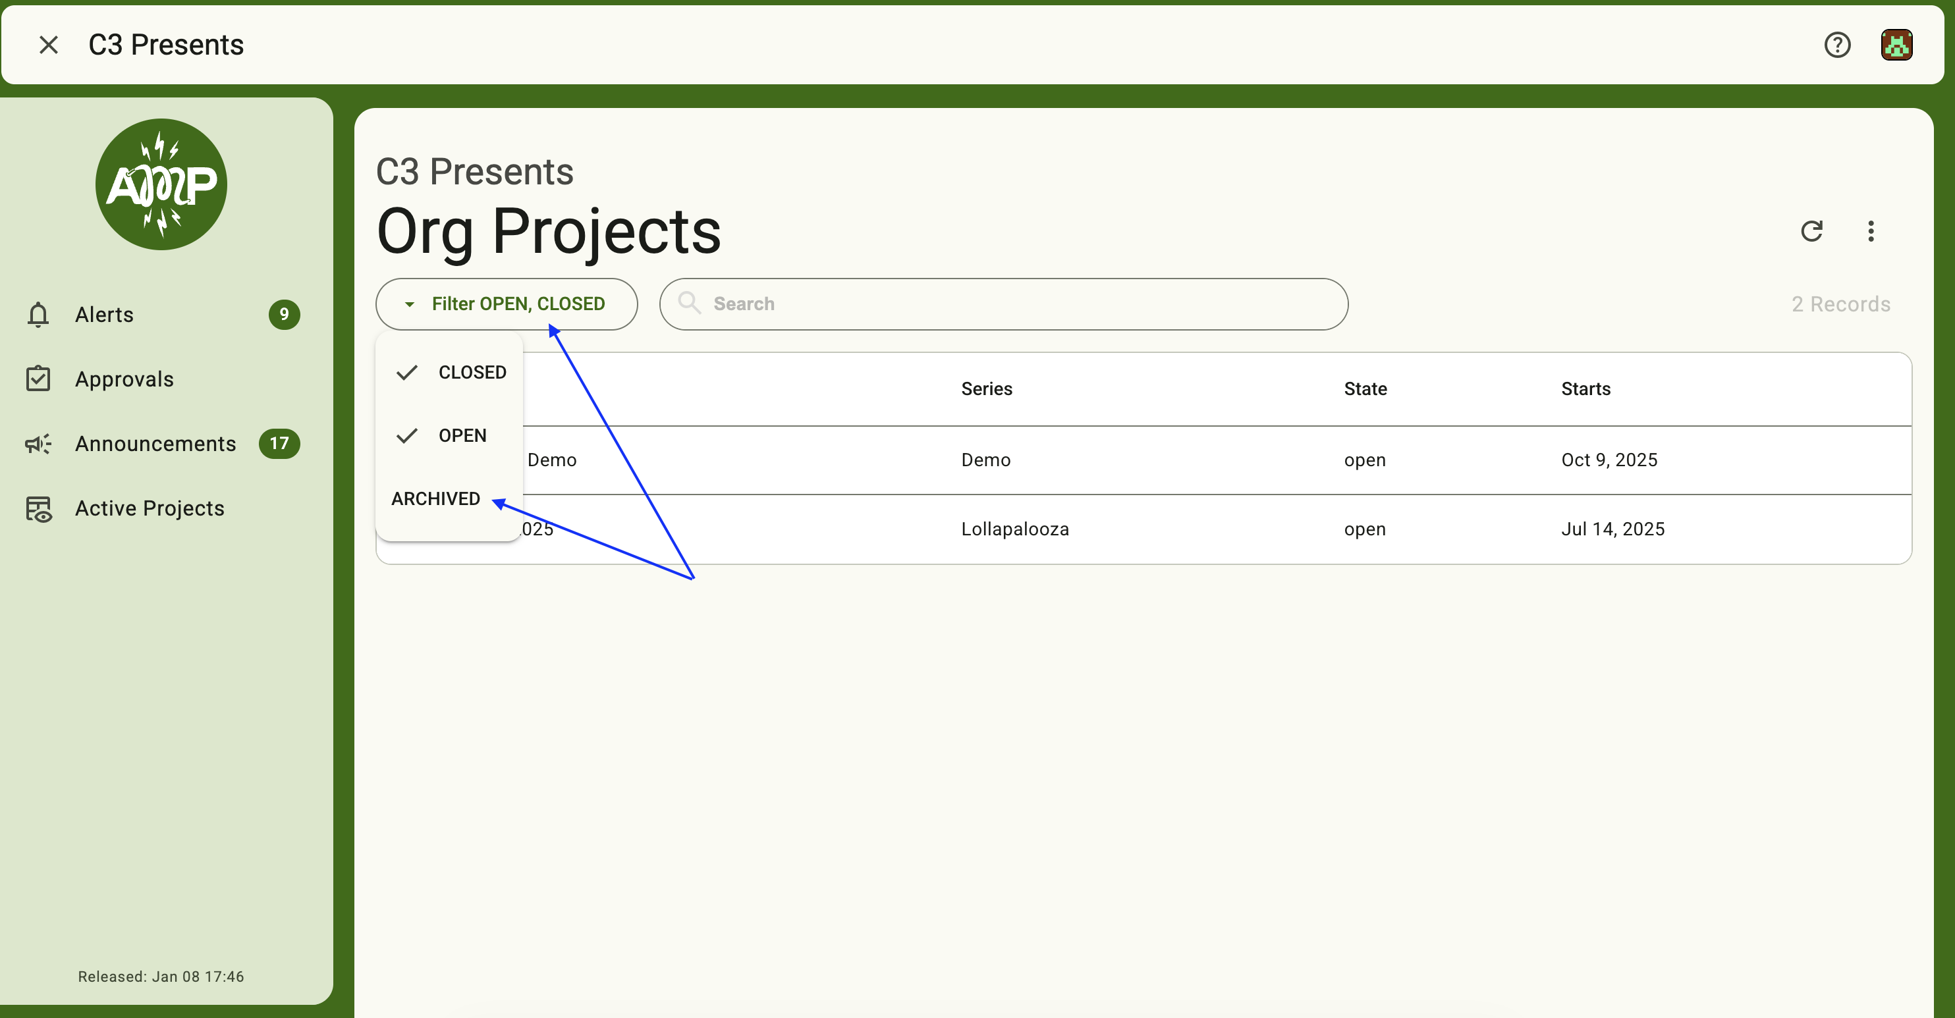1955x1018 pixels.
Task: Click the AMP organization logo
Action: (x=161, y=184)
